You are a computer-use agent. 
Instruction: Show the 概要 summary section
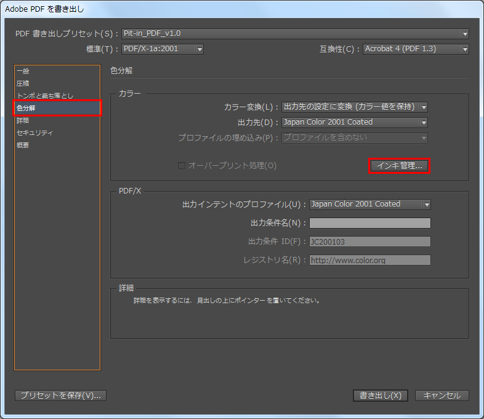point(23,145)
